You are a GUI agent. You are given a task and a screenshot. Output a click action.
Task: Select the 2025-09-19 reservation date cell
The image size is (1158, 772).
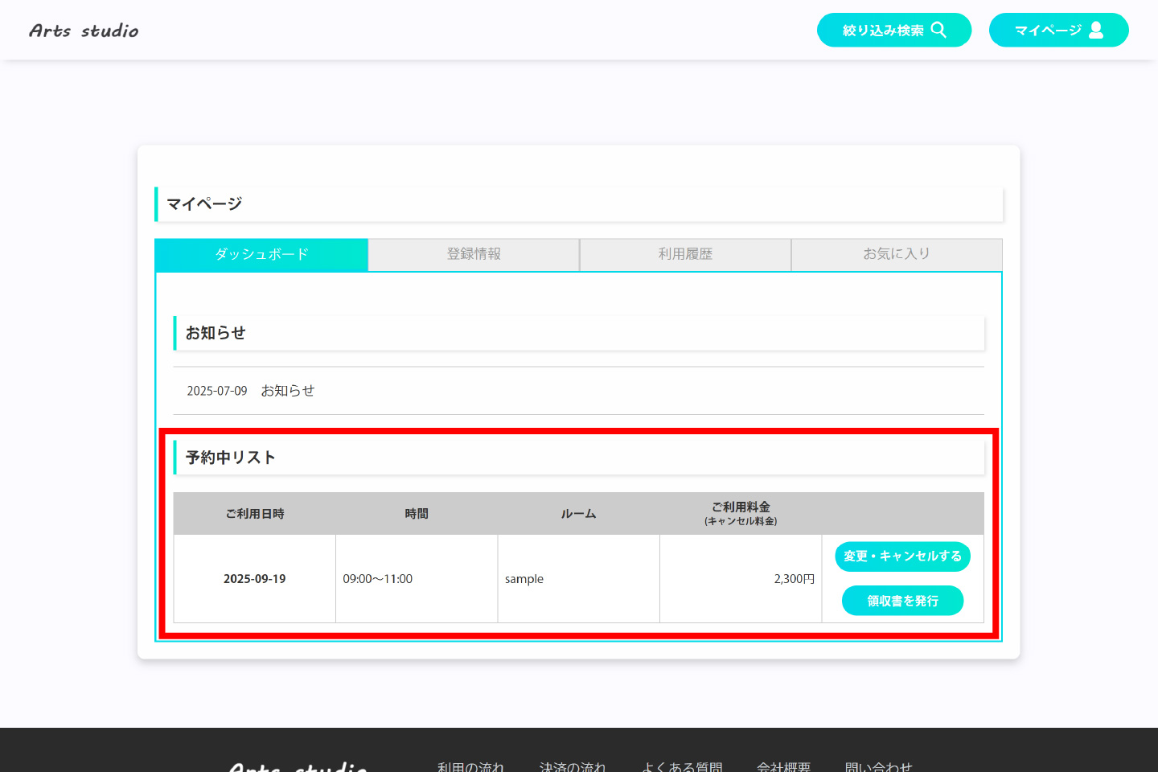coord(254,579)
